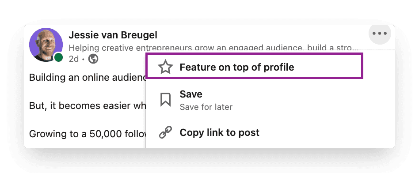
Task: Click the chain link copy icon
Action: point(165,132)
